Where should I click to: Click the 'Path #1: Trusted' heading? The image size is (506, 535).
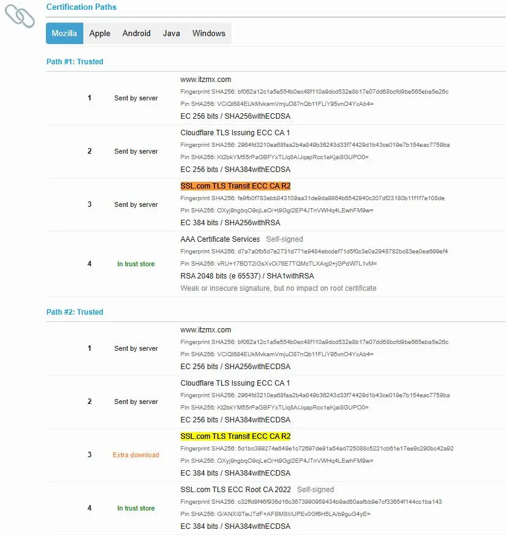click(75, 62)
